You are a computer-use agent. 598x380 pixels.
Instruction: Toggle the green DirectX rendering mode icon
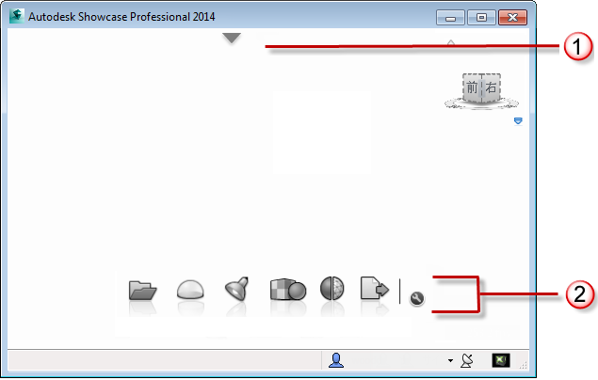point(501,360)
